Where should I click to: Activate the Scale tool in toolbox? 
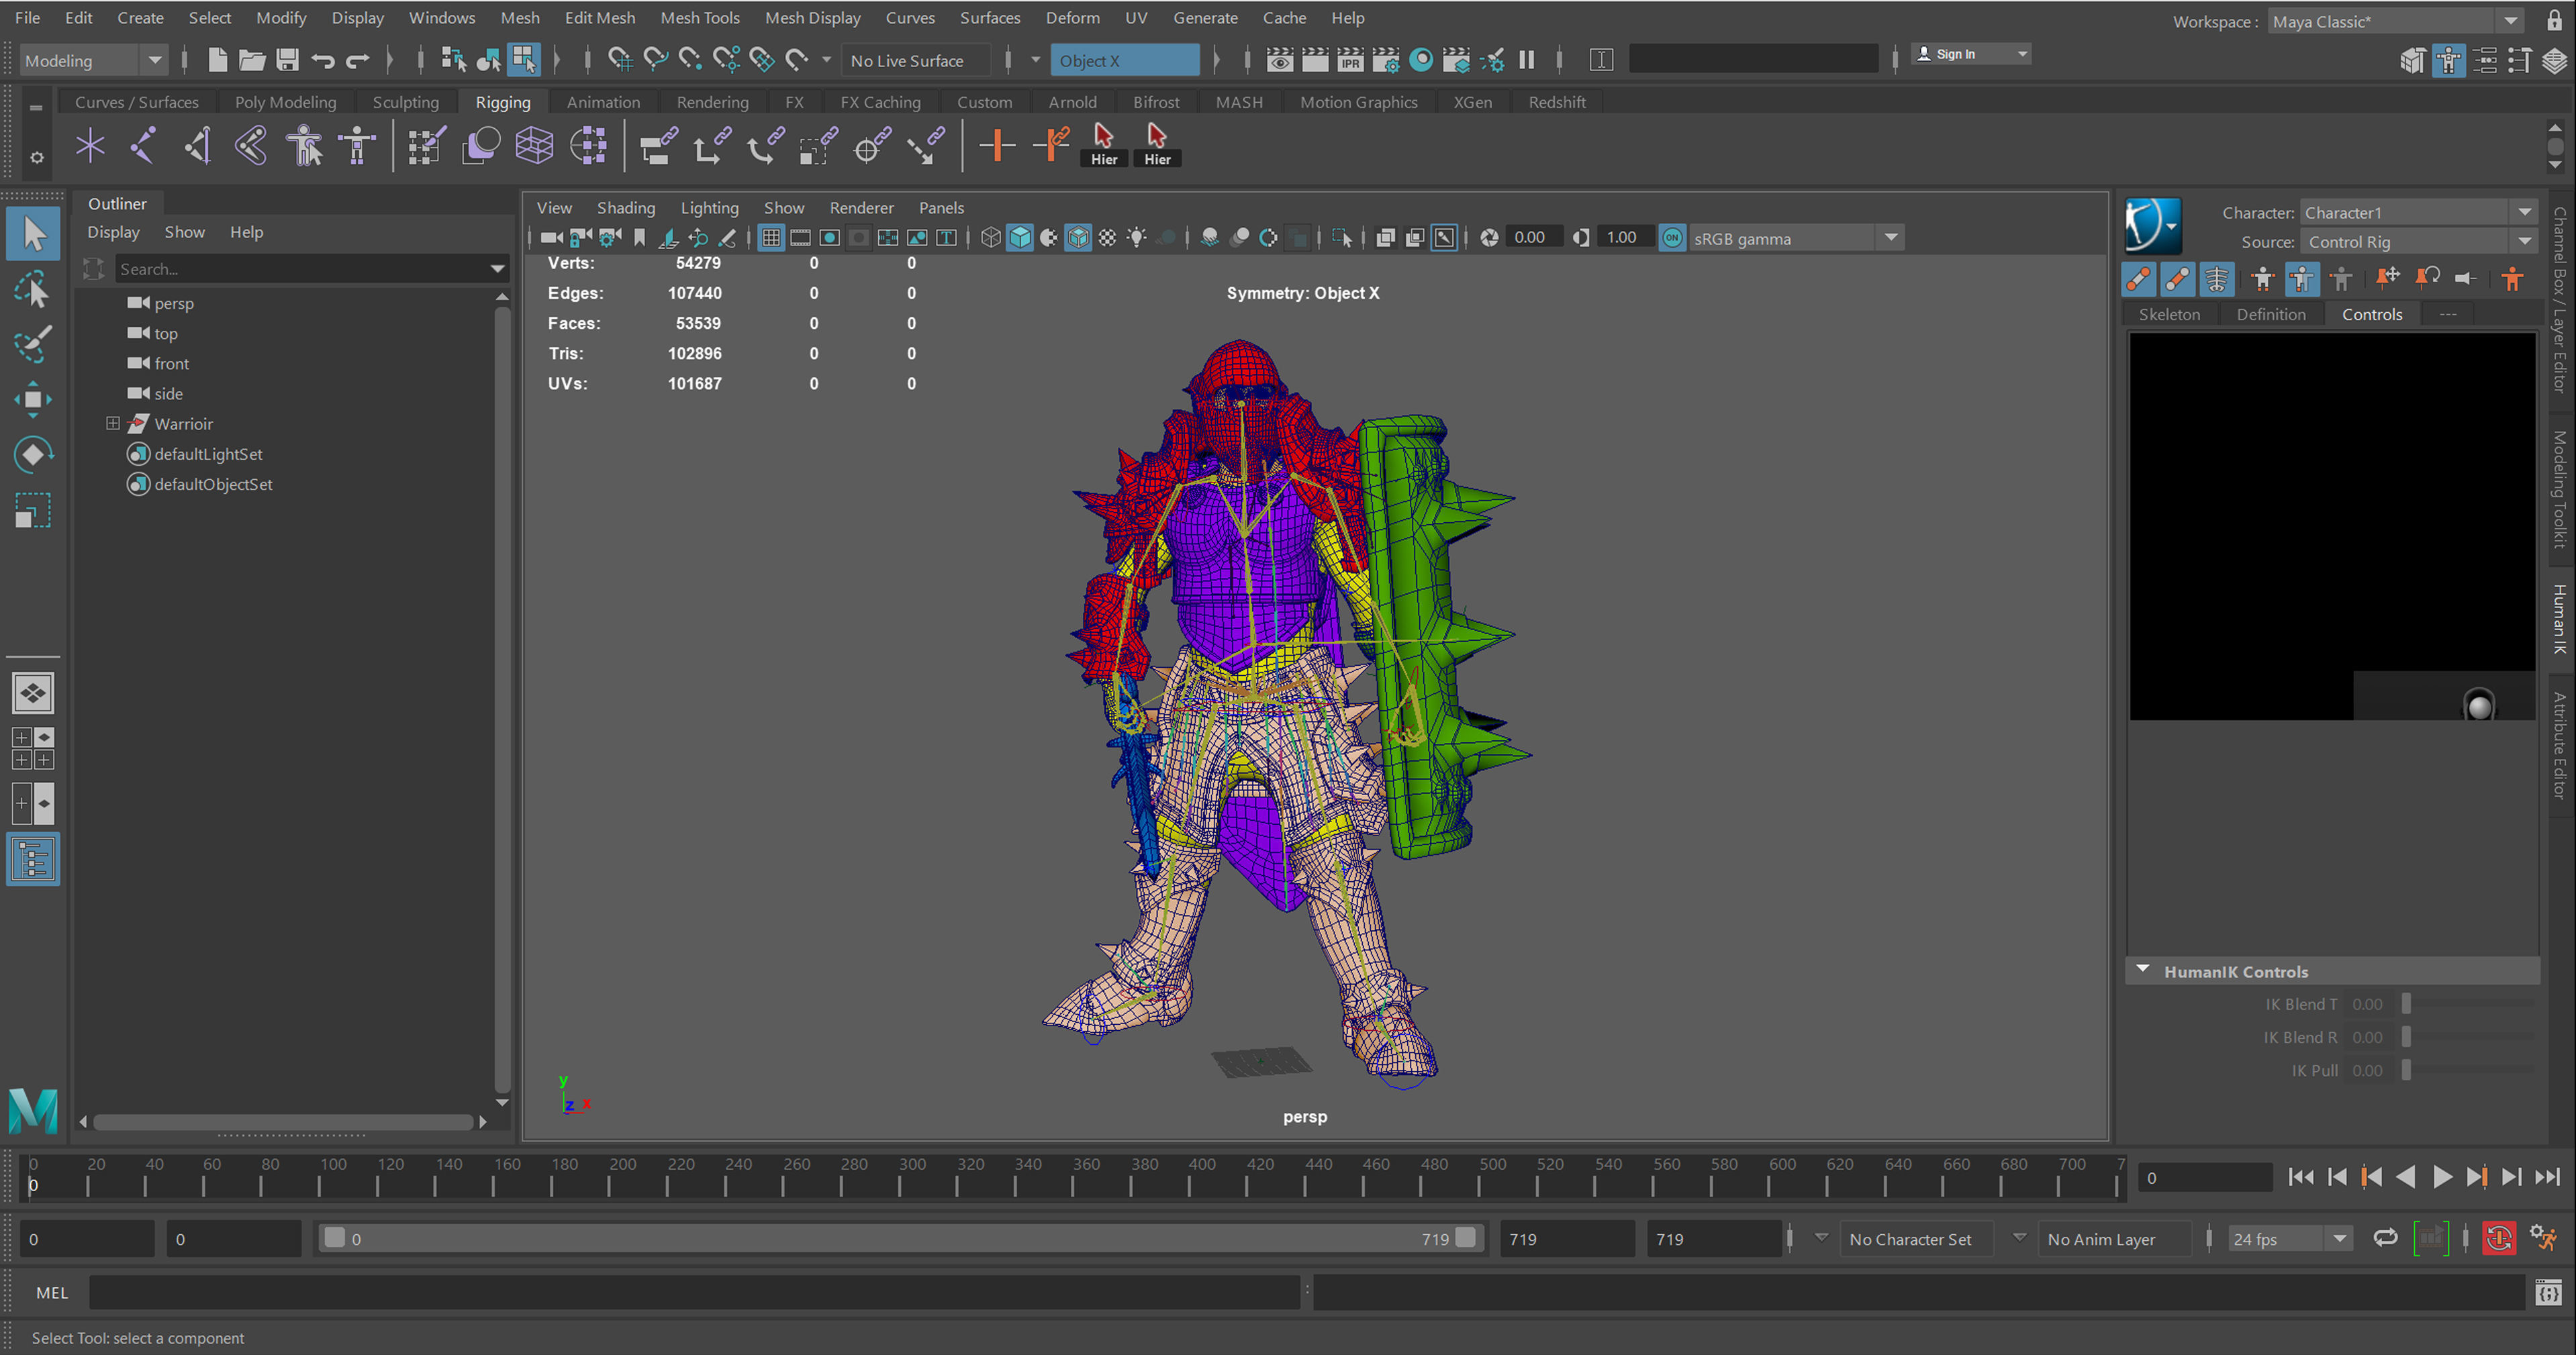tap(33, 510)
